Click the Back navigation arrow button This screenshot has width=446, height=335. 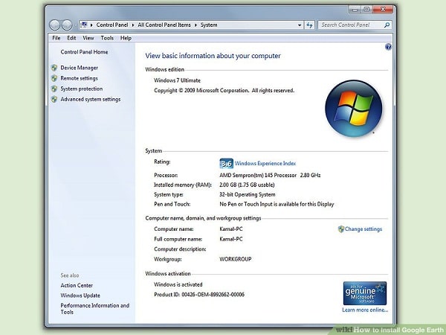[x=54, y=25]
